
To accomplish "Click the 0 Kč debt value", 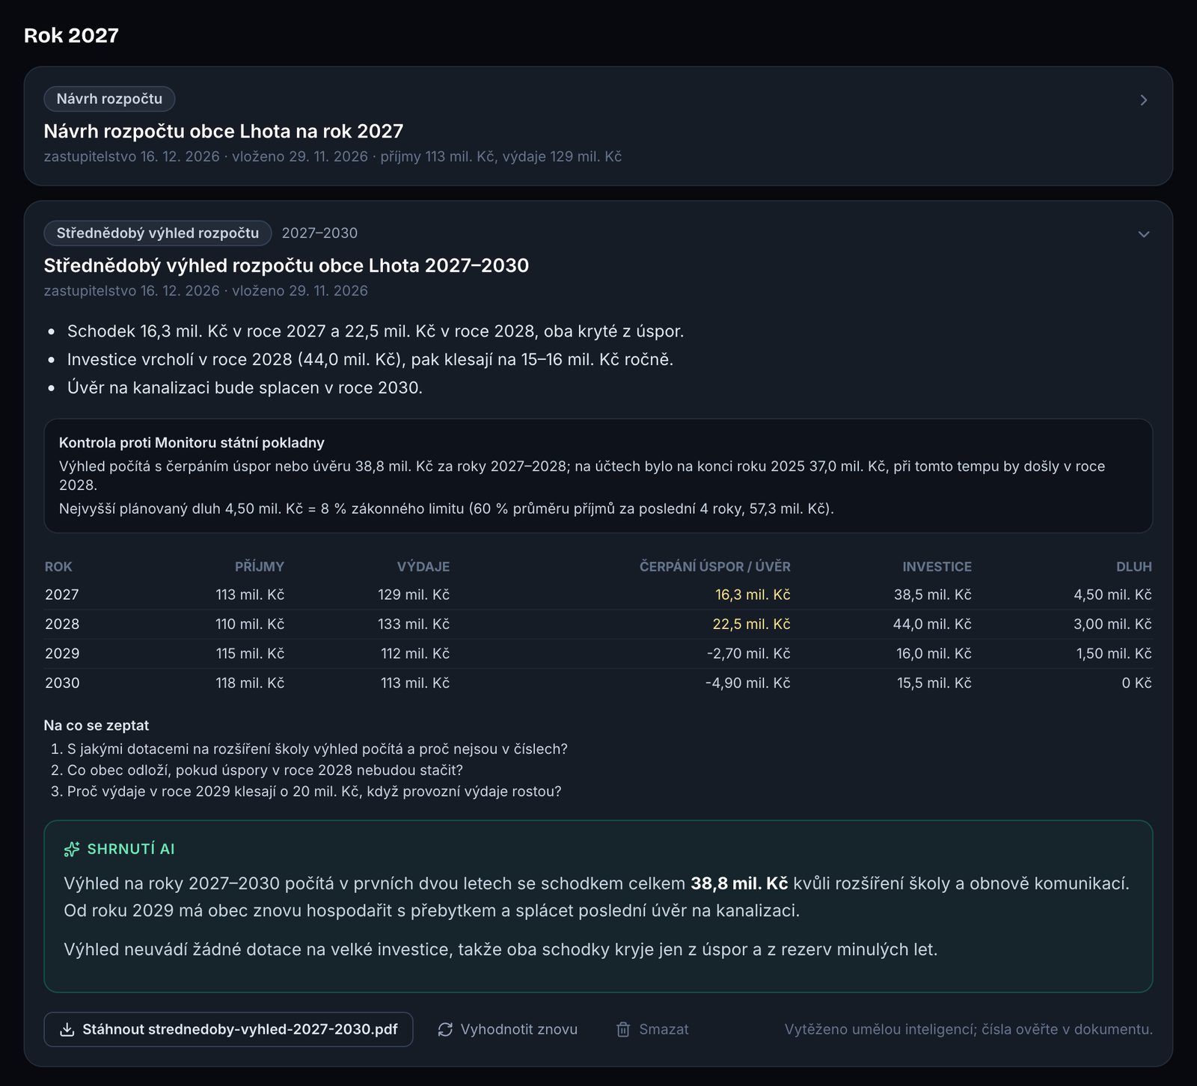I will [1137, 683].
